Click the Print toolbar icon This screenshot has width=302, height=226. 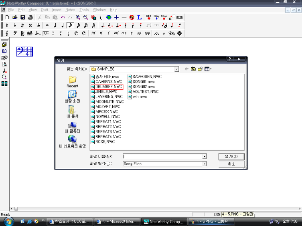30,17
